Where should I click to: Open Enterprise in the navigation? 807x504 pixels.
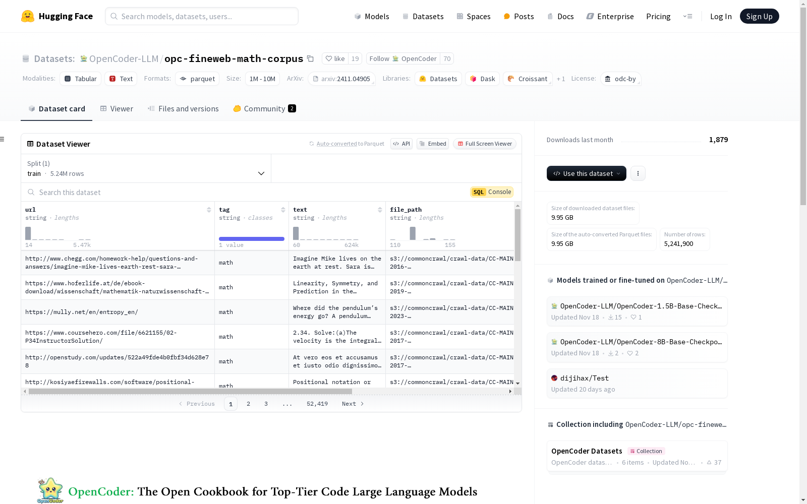[610, 16]
